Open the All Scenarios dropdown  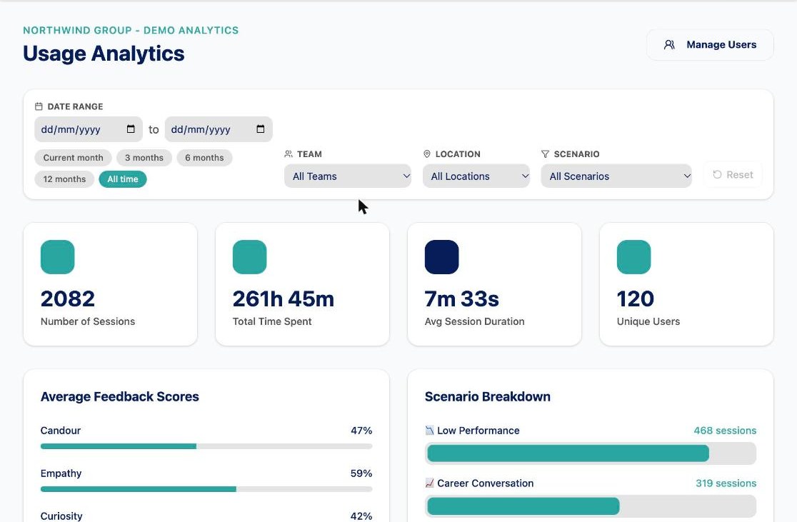(x=616, y=176)
